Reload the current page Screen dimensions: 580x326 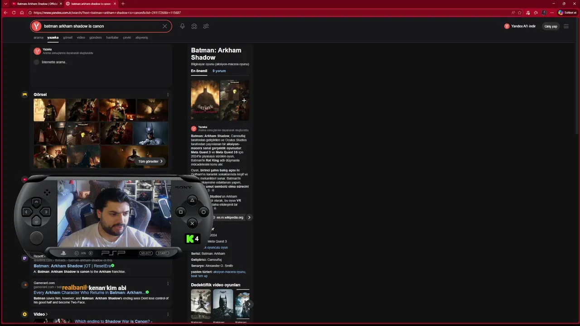click(x=14, y=13)
